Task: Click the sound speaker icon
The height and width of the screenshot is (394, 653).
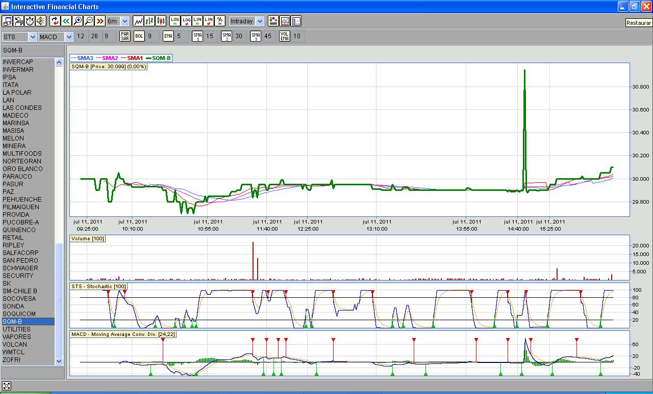Action: click(x=40, y=21)
